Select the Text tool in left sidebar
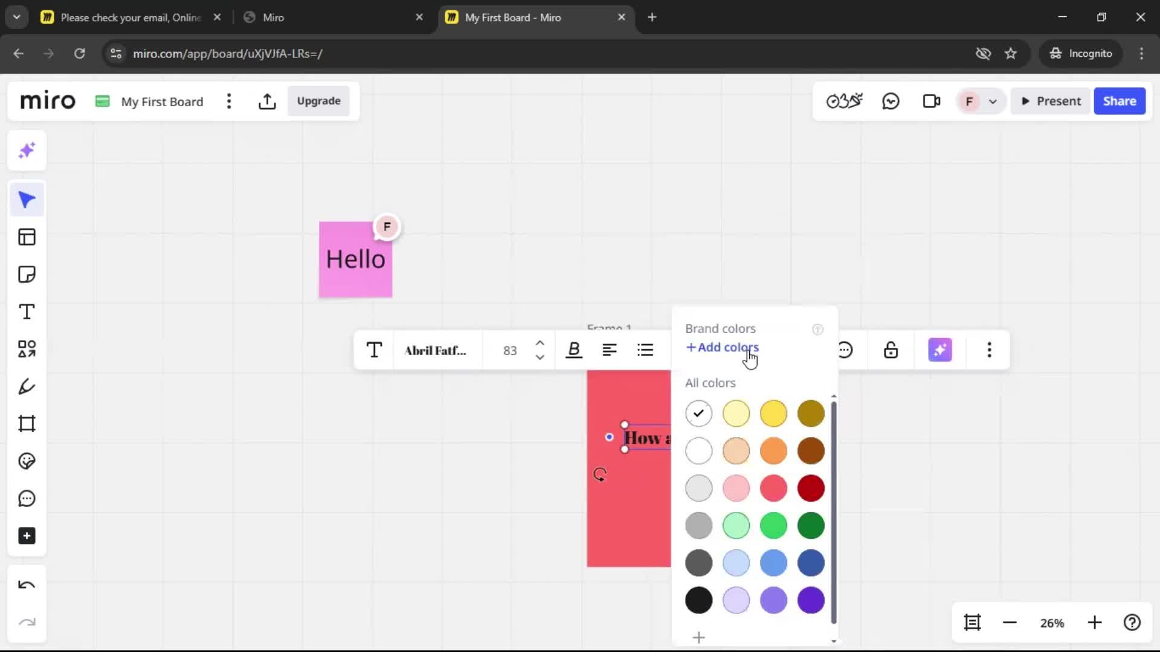The width and height of the screenshot is (1160, 652). 27,312
